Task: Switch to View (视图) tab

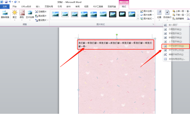Action: coord(86,7)
